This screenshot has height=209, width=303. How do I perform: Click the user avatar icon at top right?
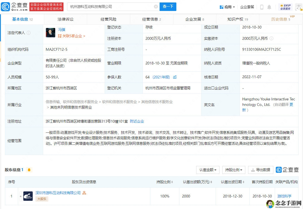(x=299, y=7)
